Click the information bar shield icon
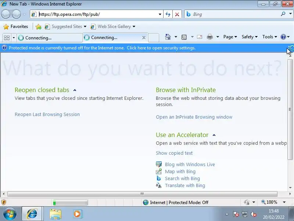The height and width of the screenshot is (221, 294). coord(4,48)
